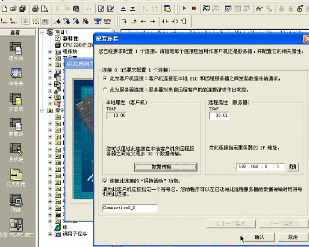The image size is (309, 247).
Task: Select 新特性 in the project tree
Action: point(70,39)
